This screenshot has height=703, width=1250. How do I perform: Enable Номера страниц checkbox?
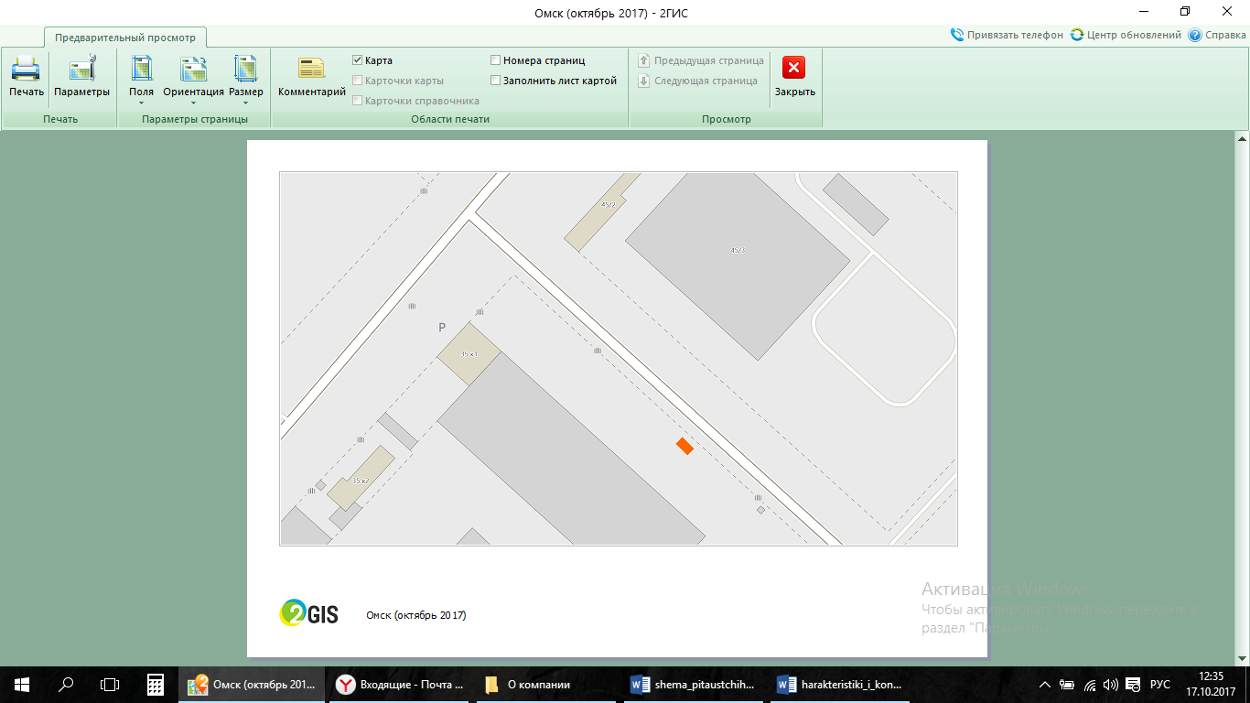coord(496,60)
